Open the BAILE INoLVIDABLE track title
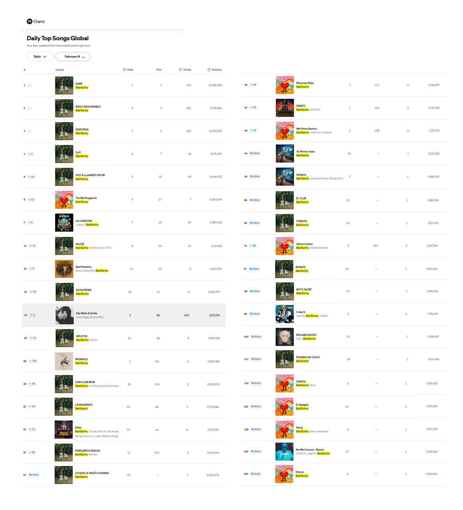The image size is (463, 510). coord(88,106)
